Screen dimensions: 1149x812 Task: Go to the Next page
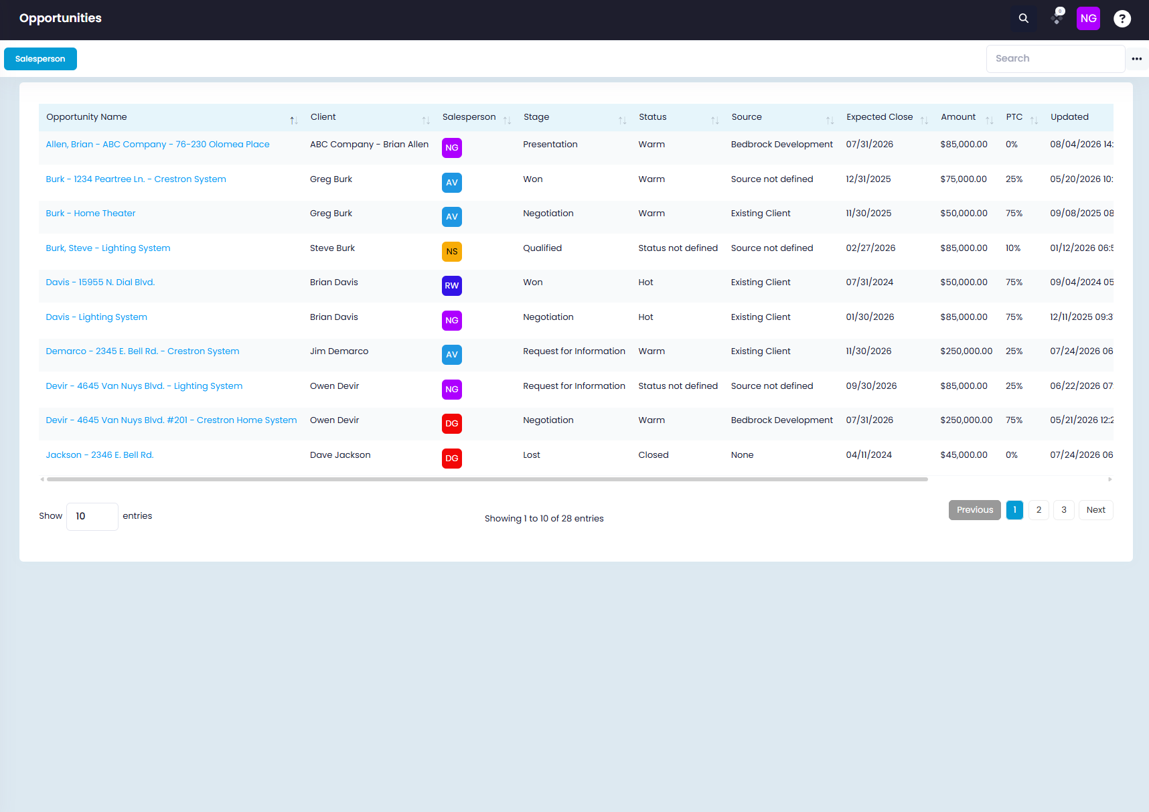tap(1095, 510)
